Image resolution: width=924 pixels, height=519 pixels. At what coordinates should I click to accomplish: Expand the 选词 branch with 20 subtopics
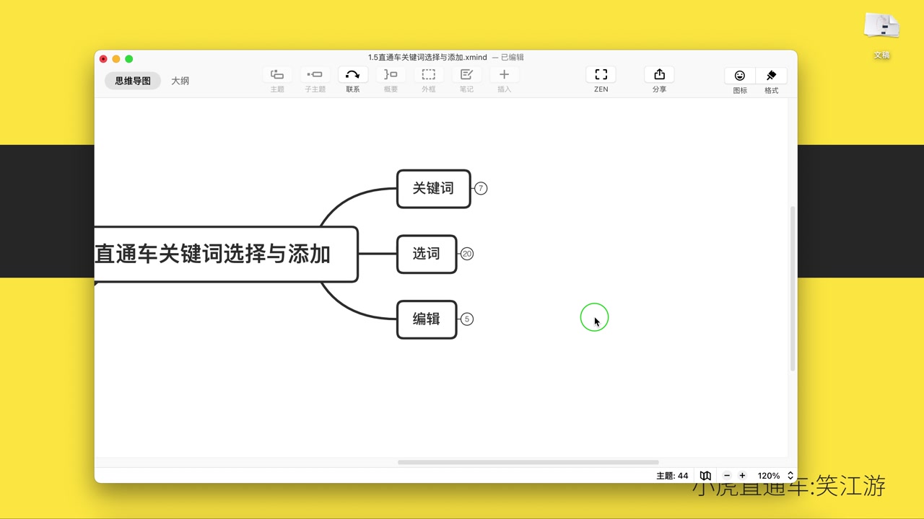(467, 254)
